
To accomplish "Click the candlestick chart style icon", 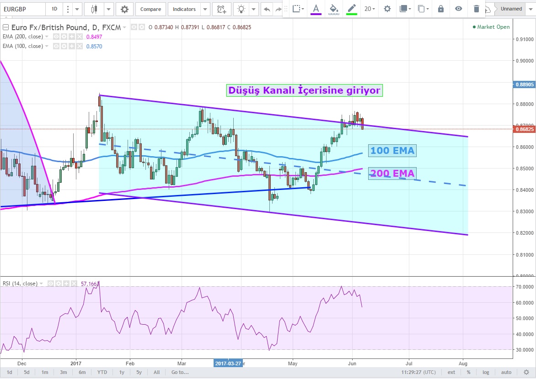I will pyautogui.click(x=95, y=9).
